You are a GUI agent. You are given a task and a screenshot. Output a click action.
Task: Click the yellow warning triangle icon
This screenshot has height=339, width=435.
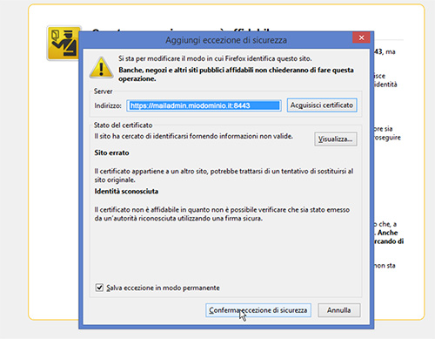click(101, 68)
